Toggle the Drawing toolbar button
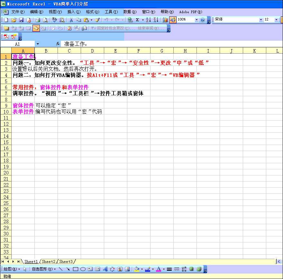 pyautogui.click(x=173, y=20)
